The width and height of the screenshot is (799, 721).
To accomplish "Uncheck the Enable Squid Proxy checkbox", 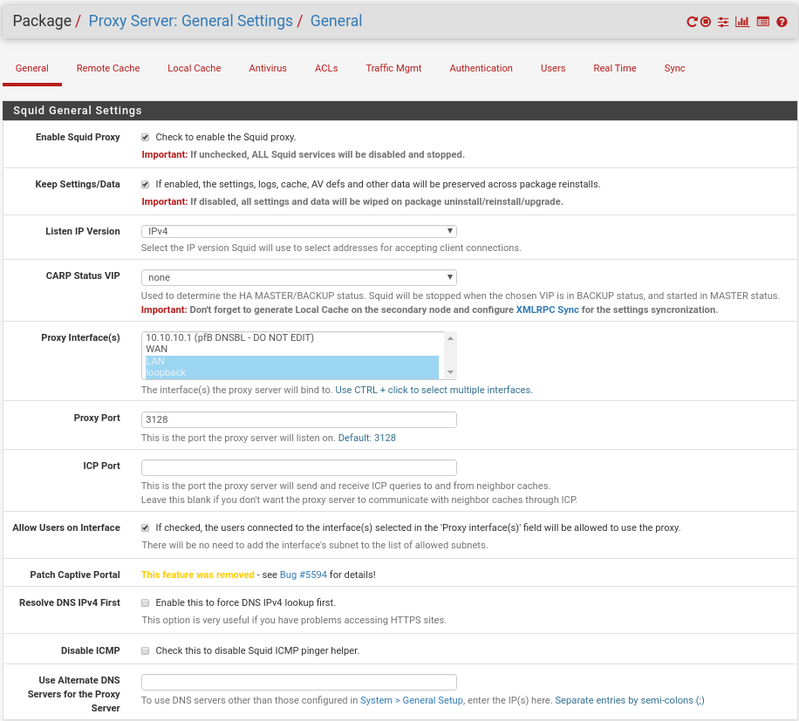I will [x=145, y=138].
